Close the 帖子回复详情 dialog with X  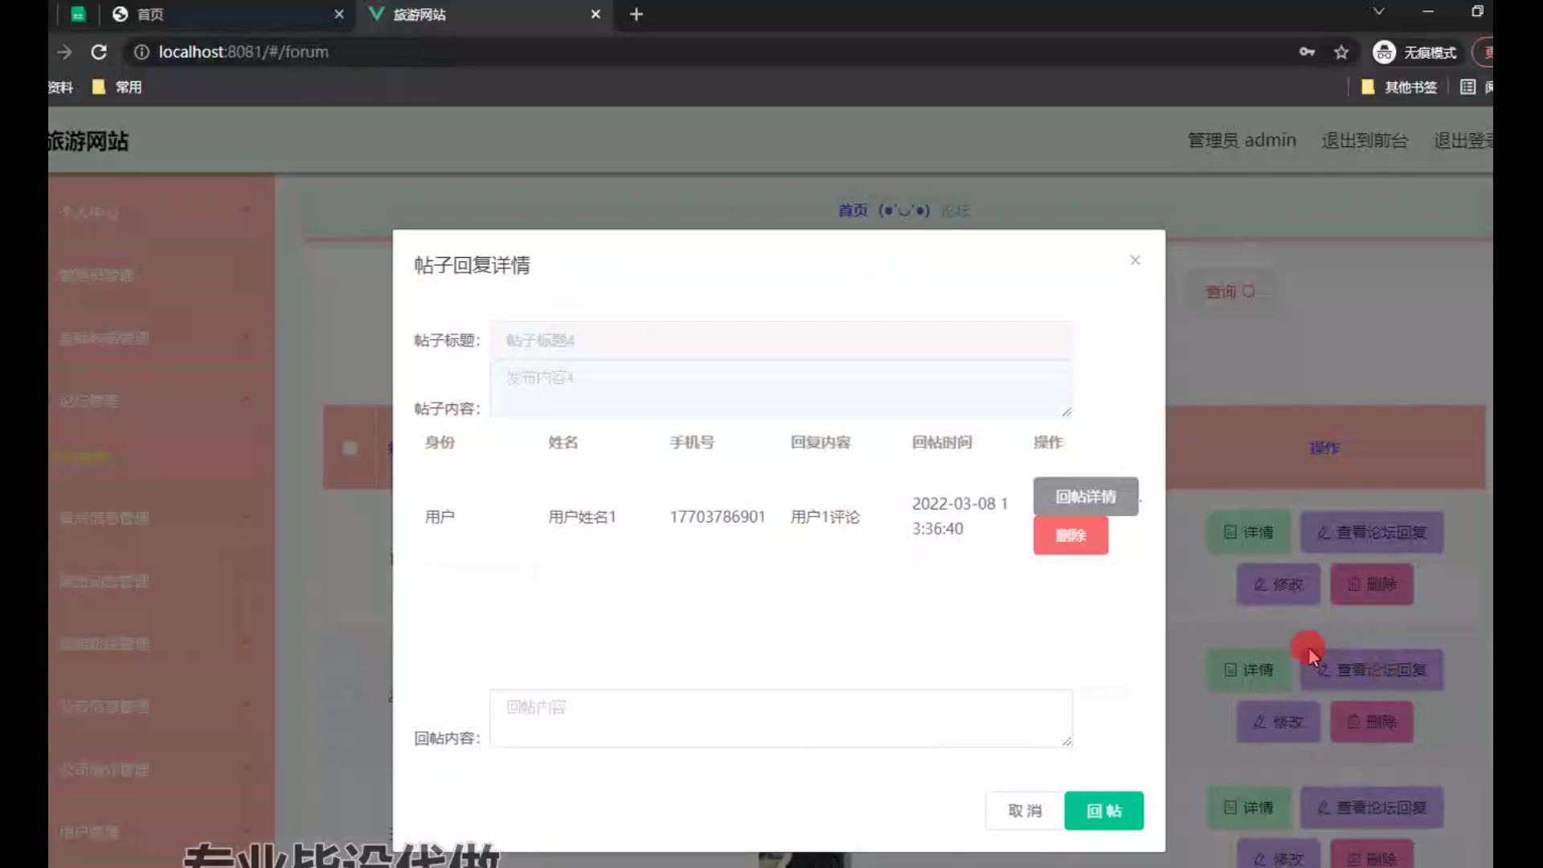[x=1135, y=260]
